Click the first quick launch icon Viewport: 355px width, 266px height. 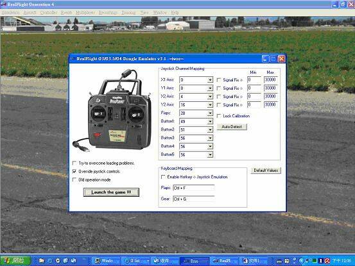pyautogui.click(x=42, y=261)
